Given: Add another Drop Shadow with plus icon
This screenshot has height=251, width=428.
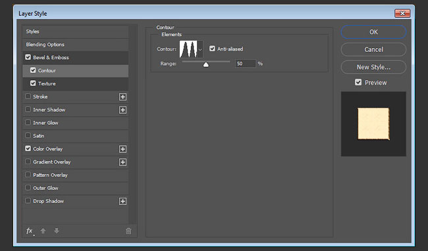Looking at the screenshot, I should [123, 201].
